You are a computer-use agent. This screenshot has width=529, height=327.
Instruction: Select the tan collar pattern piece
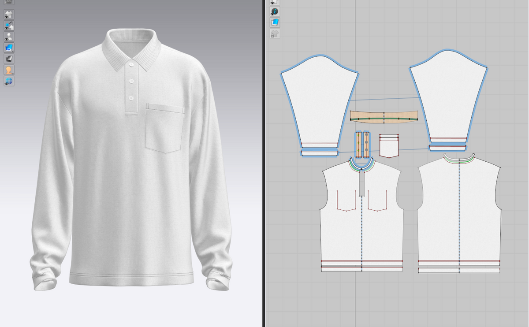click(384, 116)
